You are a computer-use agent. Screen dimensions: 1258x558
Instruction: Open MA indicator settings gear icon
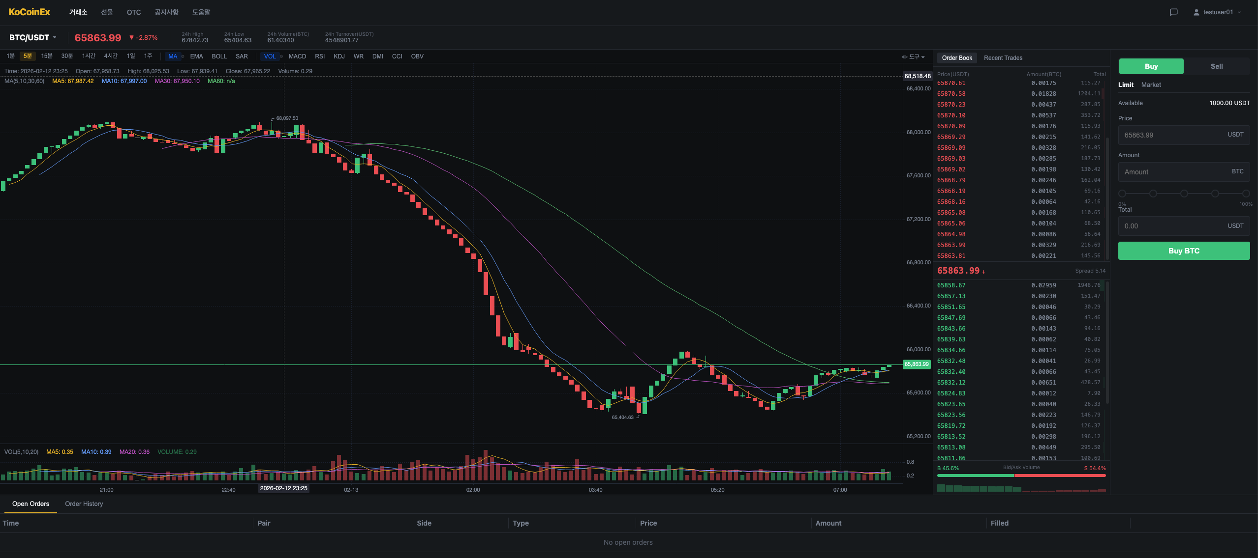click(183, 56)
